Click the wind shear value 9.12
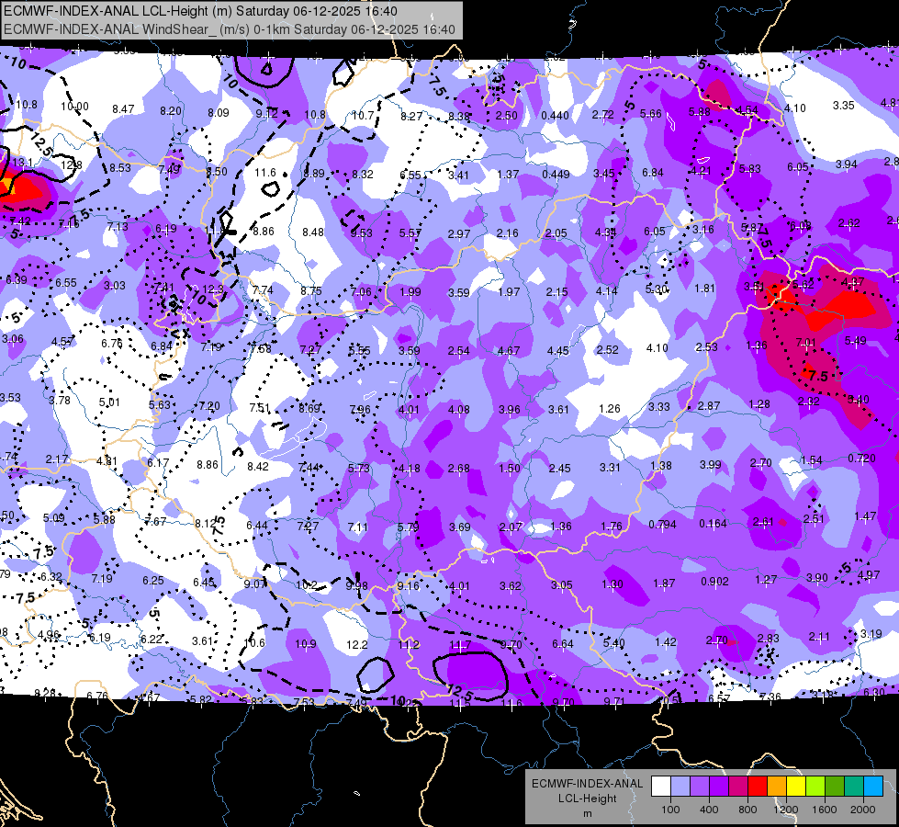Viewport: 899px width, 827px height. (266, 114)
